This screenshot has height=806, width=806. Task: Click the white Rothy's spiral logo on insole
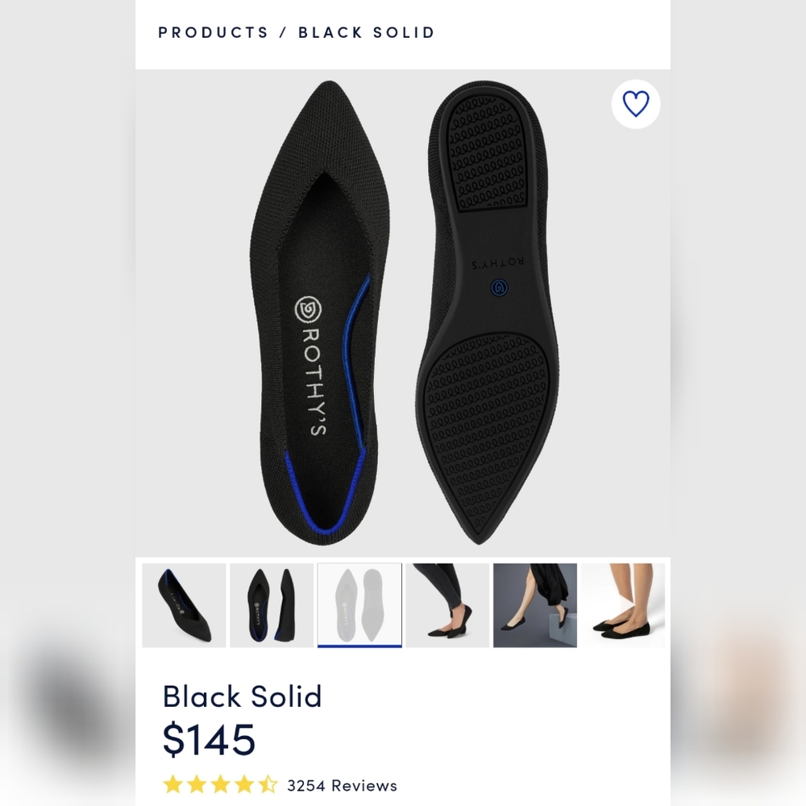pyautogui.click(x=308, y=310)
